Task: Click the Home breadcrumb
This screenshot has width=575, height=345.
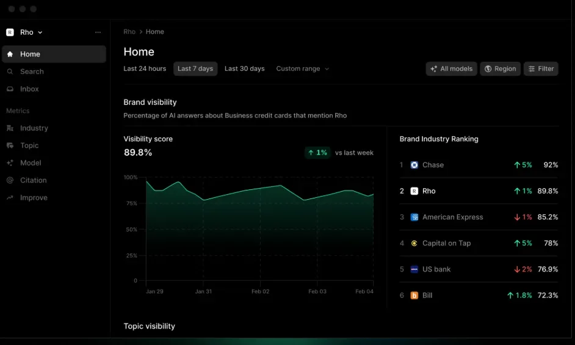Action: click(x=155, y=32)
